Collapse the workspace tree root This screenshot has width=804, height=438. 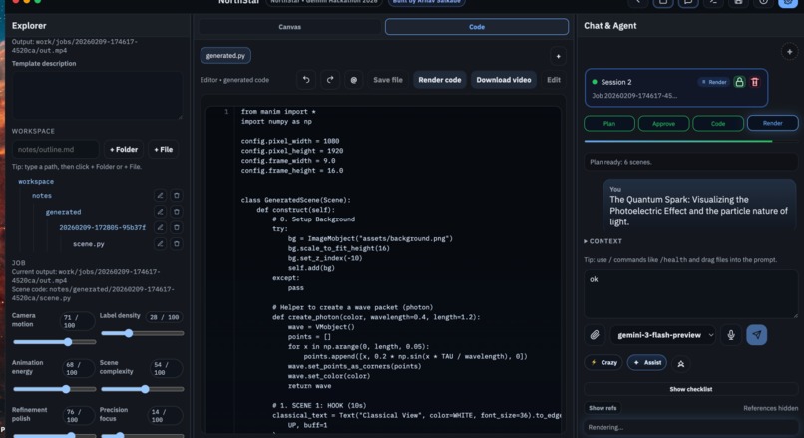coord(36,181)
